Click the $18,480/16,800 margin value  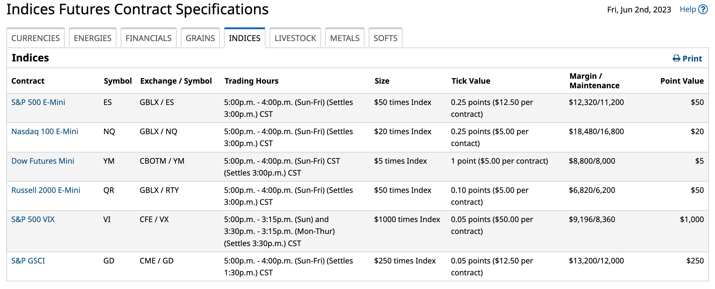(596, 131)
